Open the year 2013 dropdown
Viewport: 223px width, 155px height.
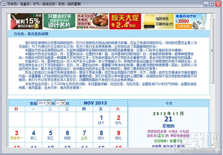(44, 103)
